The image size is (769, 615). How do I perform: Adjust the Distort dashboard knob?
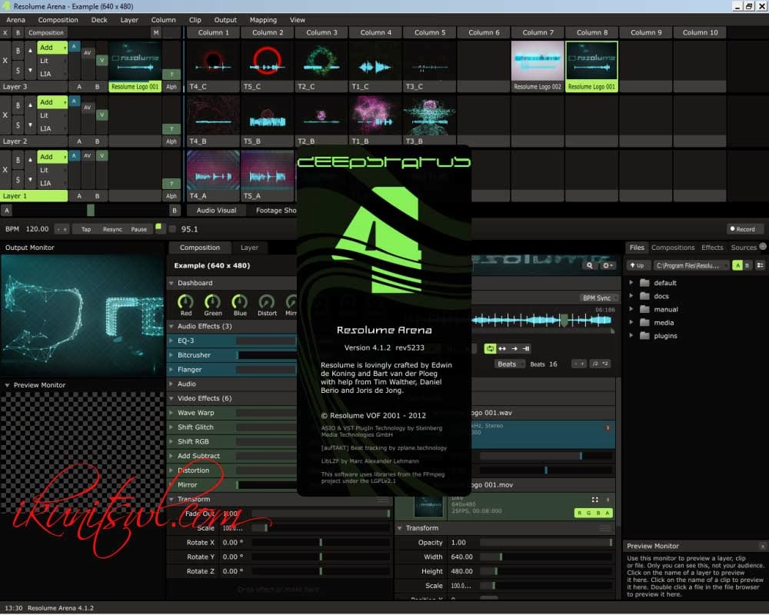coord(266,301)
